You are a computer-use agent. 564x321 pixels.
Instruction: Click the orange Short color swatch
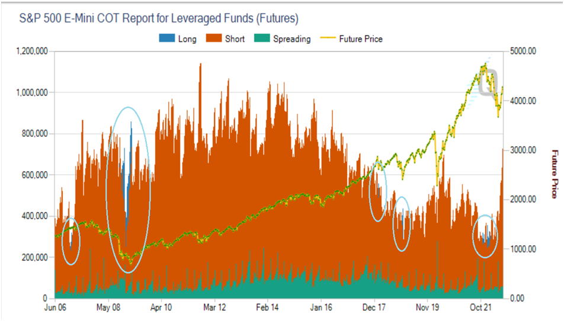[214, 38]
